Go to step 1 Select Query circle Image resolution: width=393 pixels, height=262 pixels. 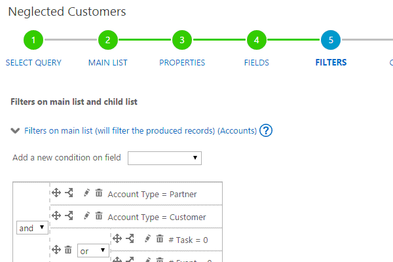(33, 40)
